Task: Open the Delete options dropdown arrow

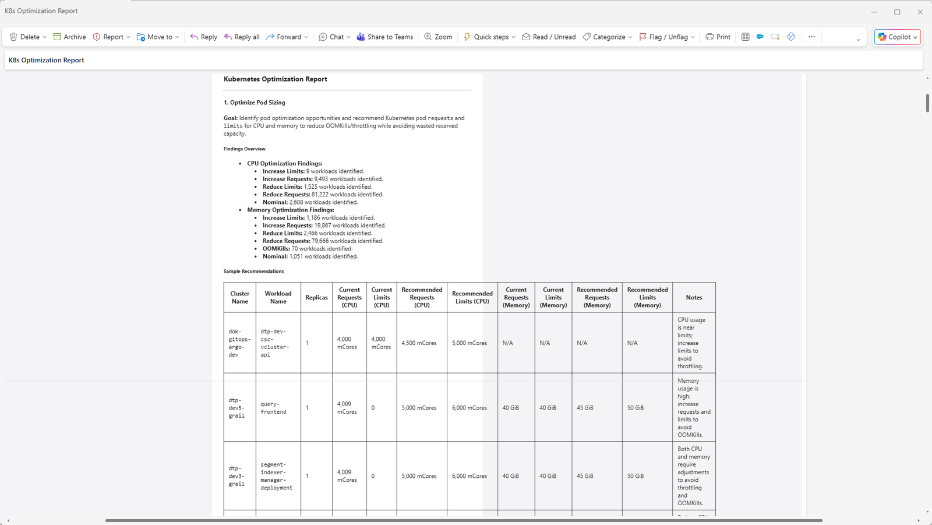Action: tap(44, 37)
